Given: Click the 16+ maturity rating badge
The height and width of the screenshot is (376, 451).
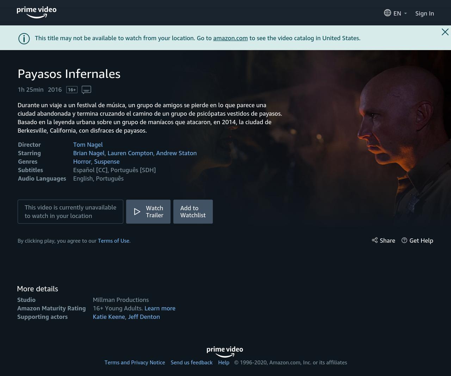Looking at the screenshot, I should (x=72, y=90).
